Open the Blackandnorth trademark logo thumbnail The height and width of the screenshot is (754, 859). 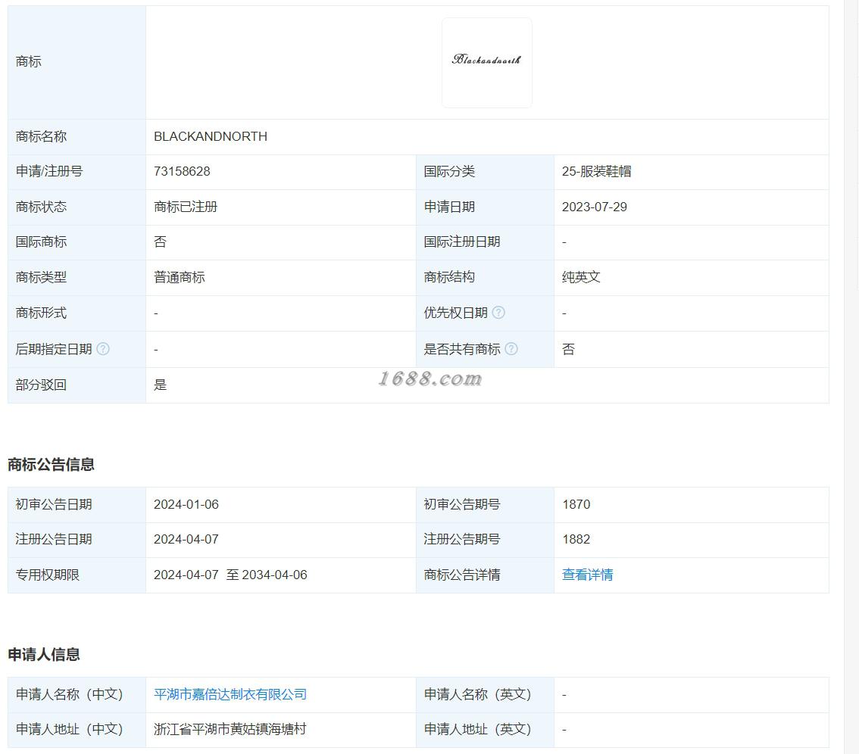(486, 62)
